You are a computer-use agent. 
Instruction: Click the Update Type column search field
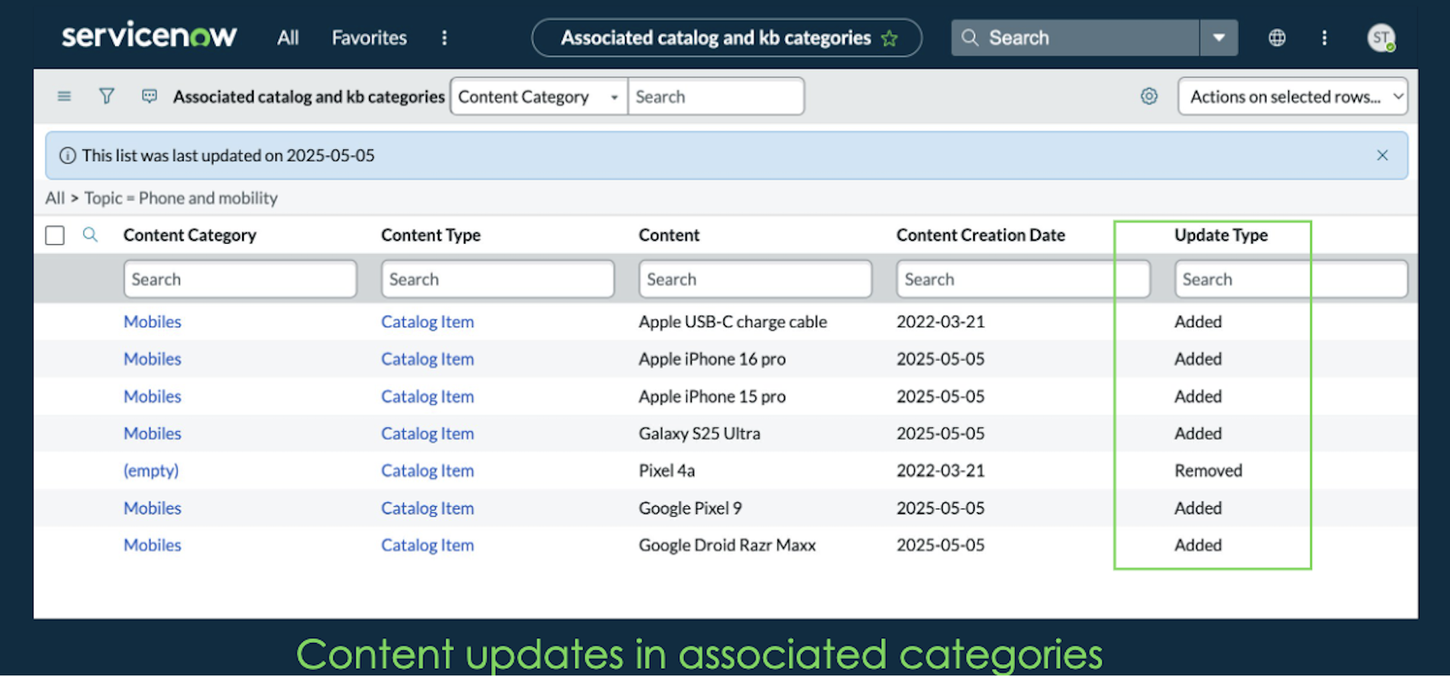(1291, 279)
